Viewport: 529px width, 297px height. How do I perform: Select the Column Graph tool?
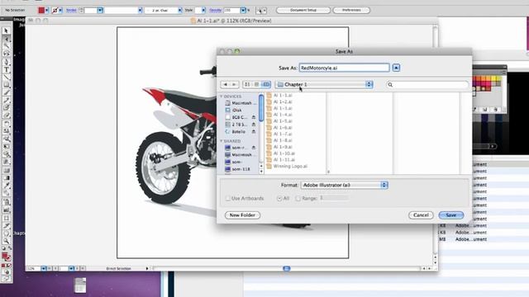click(6, 210)
